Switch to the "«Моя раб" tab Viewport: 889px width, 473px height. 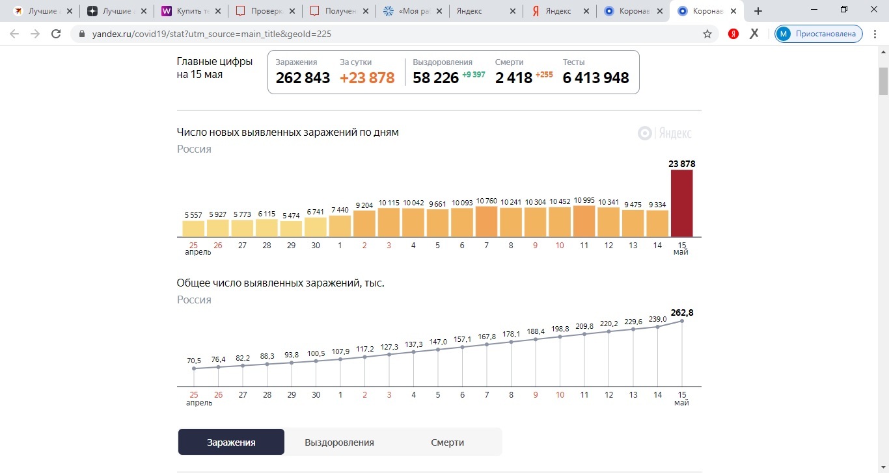[x=413, y=11]
